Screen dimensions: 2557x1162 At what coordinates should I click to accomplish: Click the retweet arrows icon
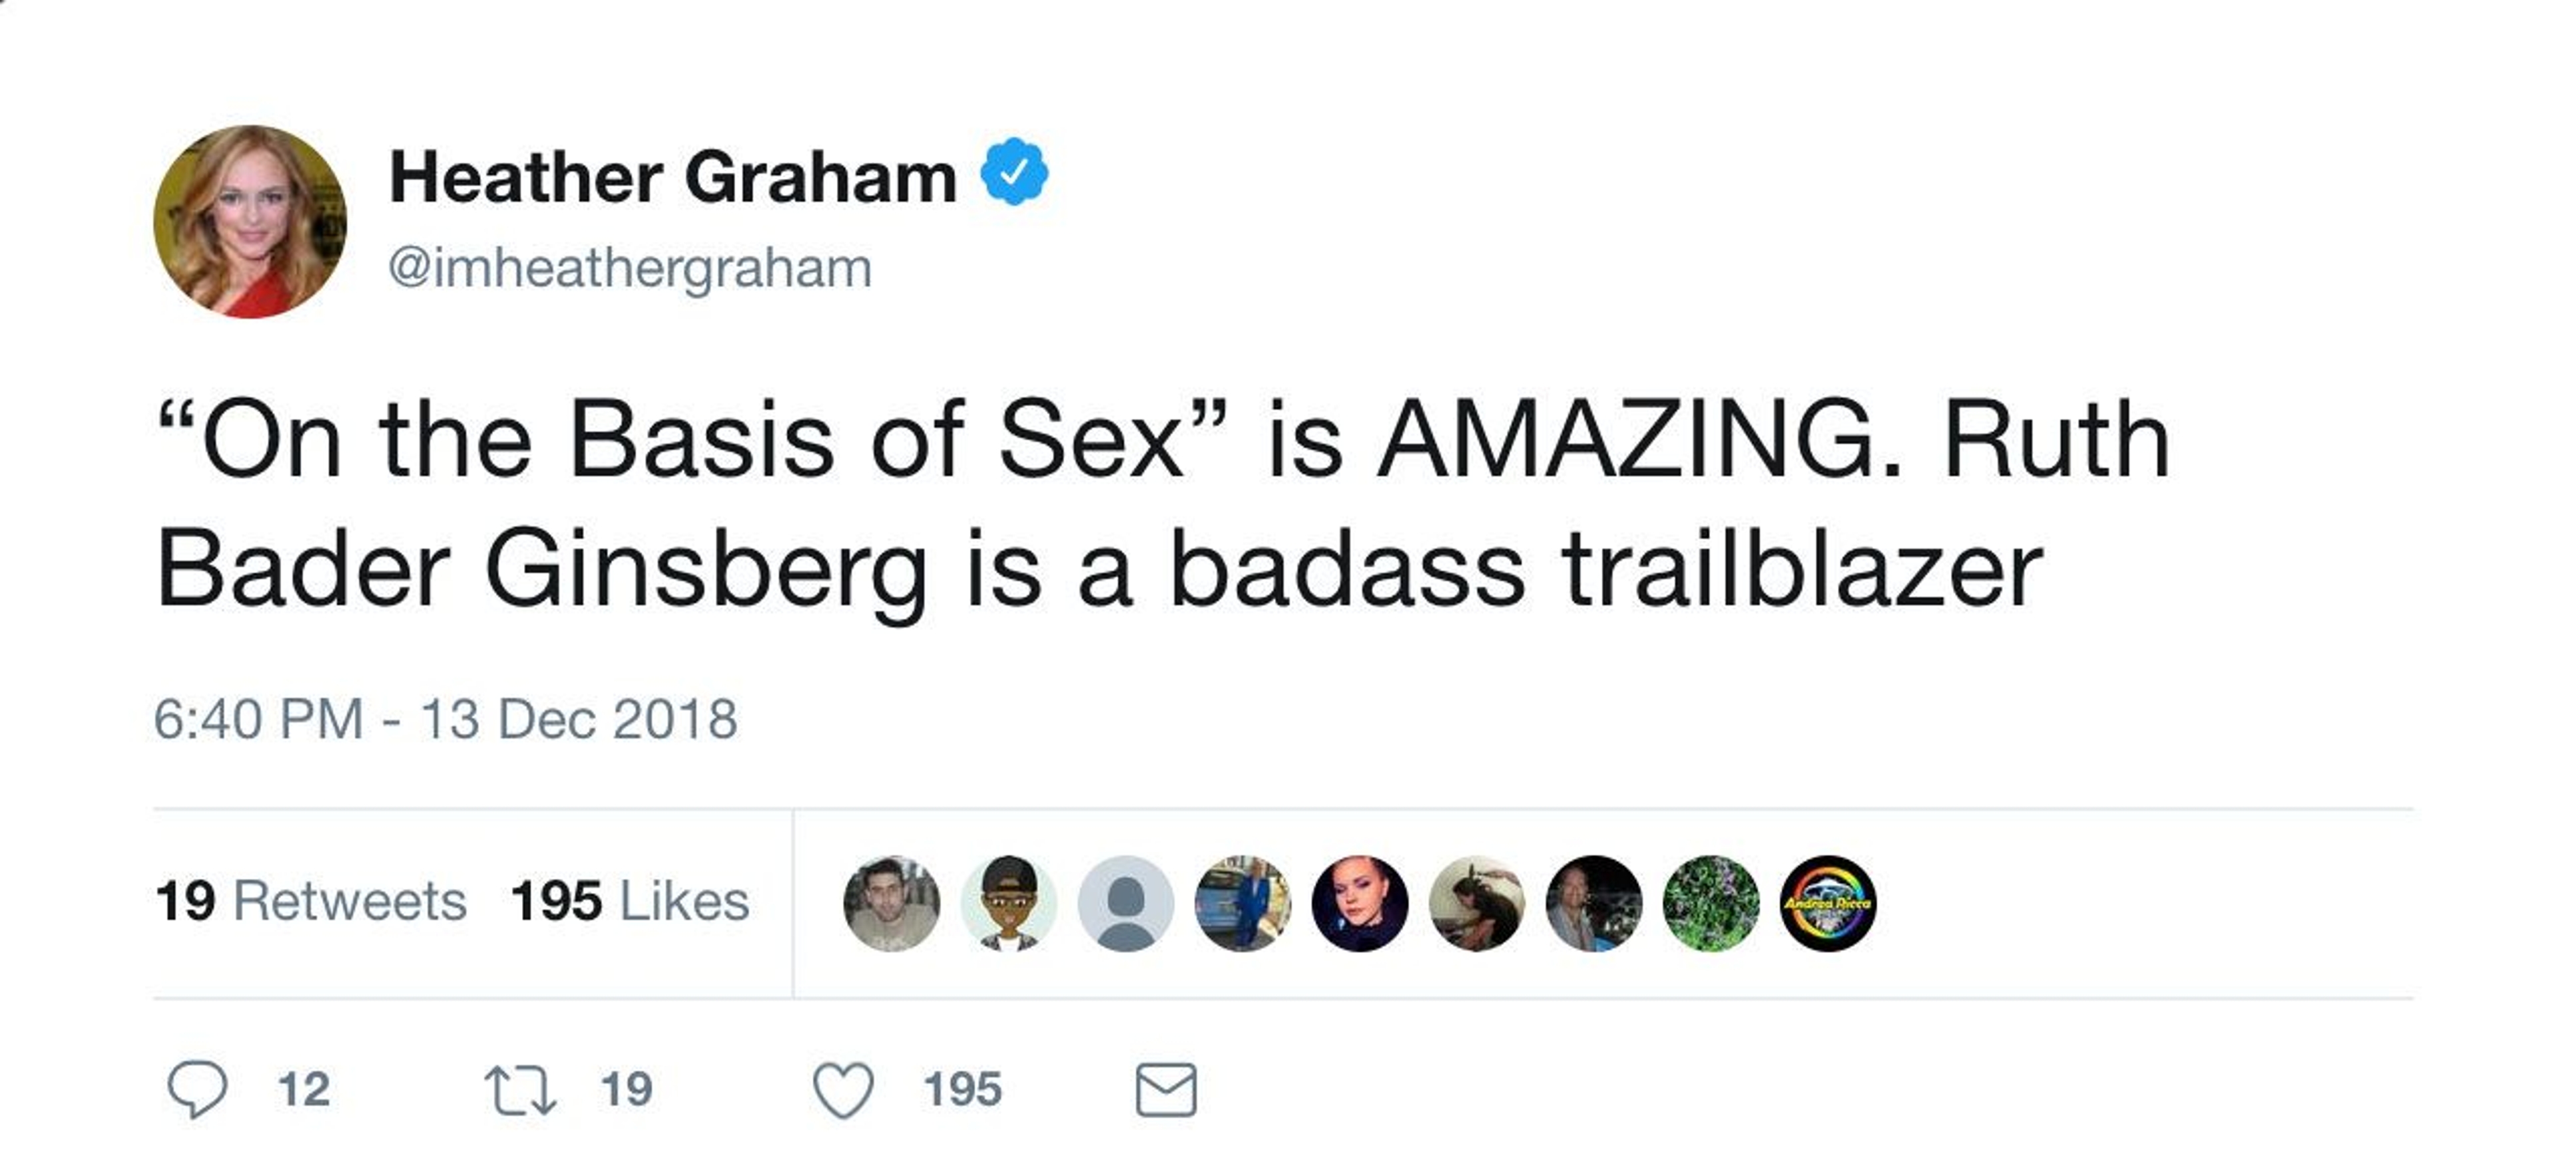point(521,1089)
